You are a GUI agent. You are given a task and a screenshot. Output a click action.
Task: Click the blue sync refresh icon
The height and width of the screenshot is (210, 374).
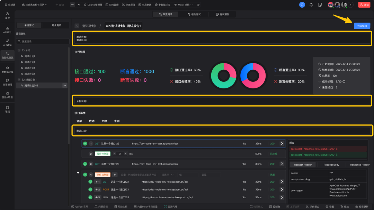point(302,5)
